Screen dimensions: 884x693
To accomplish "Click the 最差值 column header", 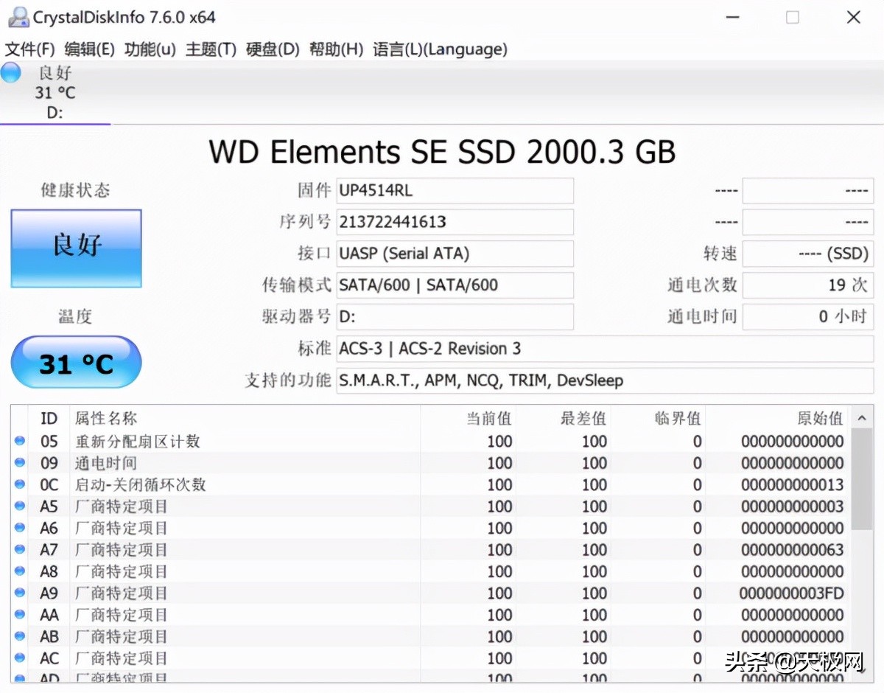I will pos(564,419).
